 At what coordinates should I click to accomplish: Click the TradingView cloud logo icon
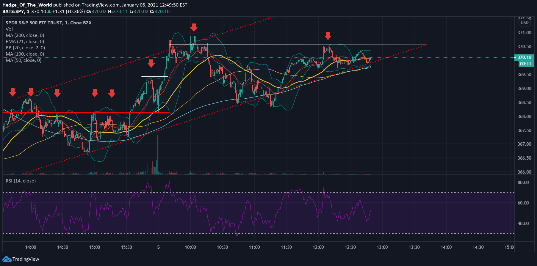7,259
